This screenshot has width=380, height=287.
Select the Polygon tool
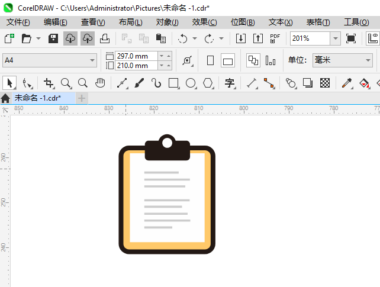click(x=208, y=83)
